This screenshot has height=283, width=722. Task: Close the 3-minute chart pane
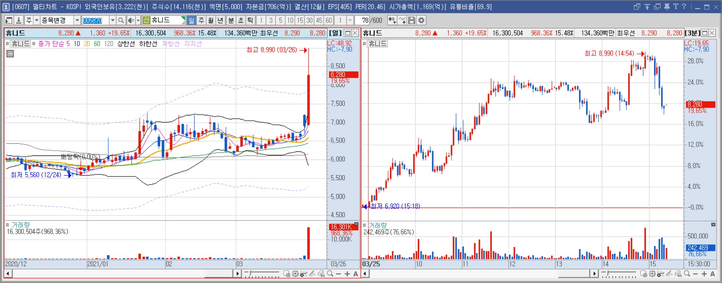[x=712, y=33]
